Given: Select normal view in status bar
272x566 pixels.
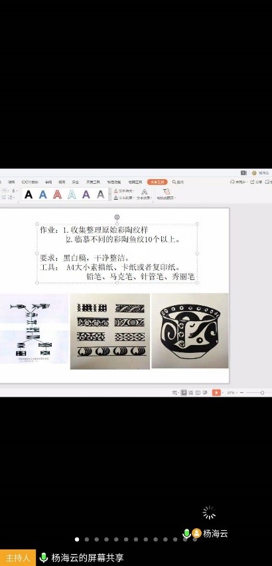Looking at the screenshot, I should point(184,392).
